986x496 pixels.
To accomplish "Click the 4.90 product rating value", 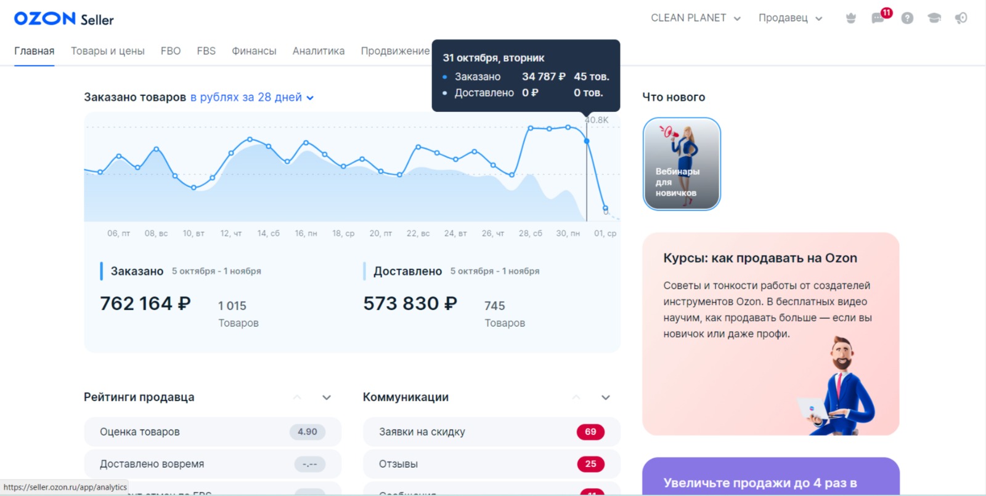I will 308,432.
